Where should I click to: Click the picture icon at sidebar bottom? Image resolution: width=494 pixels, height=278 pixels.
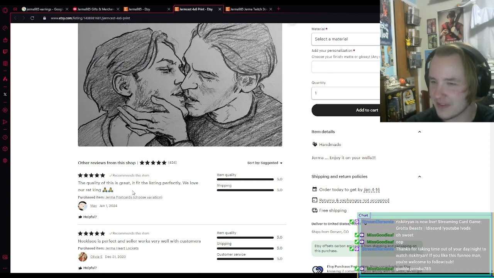click(x=5, y=257)
